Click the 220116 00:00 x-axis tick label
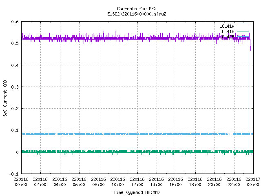 [x=21, y=182]
